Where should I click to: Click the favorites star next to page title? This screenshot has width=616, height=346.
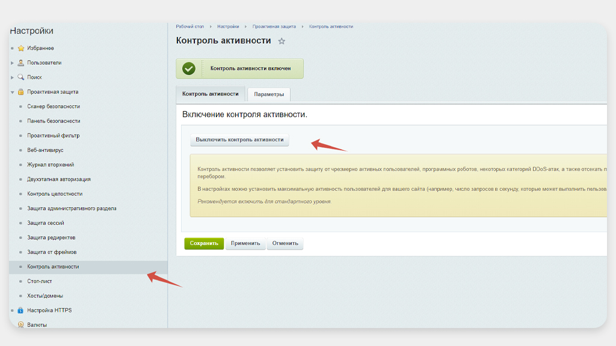282,41
